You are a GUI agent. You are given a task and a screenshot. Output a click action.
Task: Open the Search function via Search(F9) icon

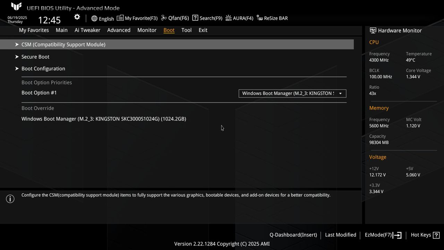pos(207,18)
